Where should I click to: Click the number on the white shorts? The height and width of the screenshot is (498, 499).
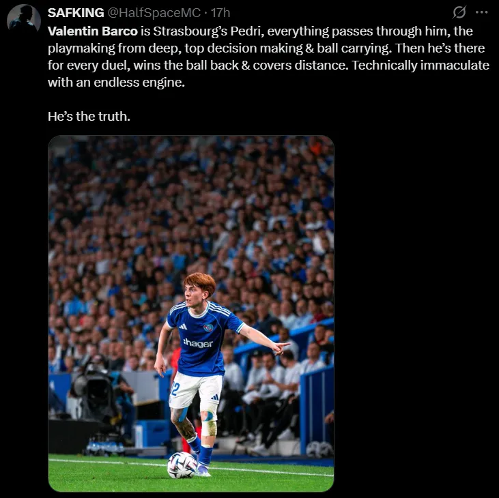[175, 389]
